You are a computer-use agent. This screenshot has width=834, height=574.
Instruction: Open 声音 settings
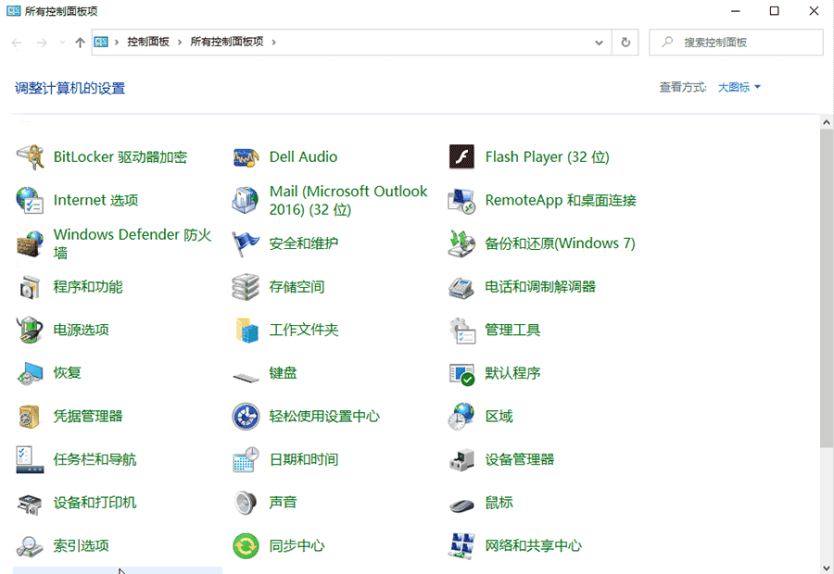pyautogui.click(x=282, y=502)
